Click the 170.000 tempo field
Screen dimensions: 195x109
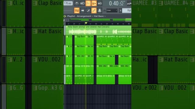[x=68, y=3]
